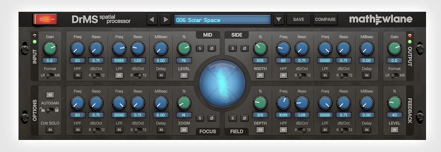441x152 pixels.
Task: Click the Mid LEVEL value field showing 76
Action: click(184, 61)
